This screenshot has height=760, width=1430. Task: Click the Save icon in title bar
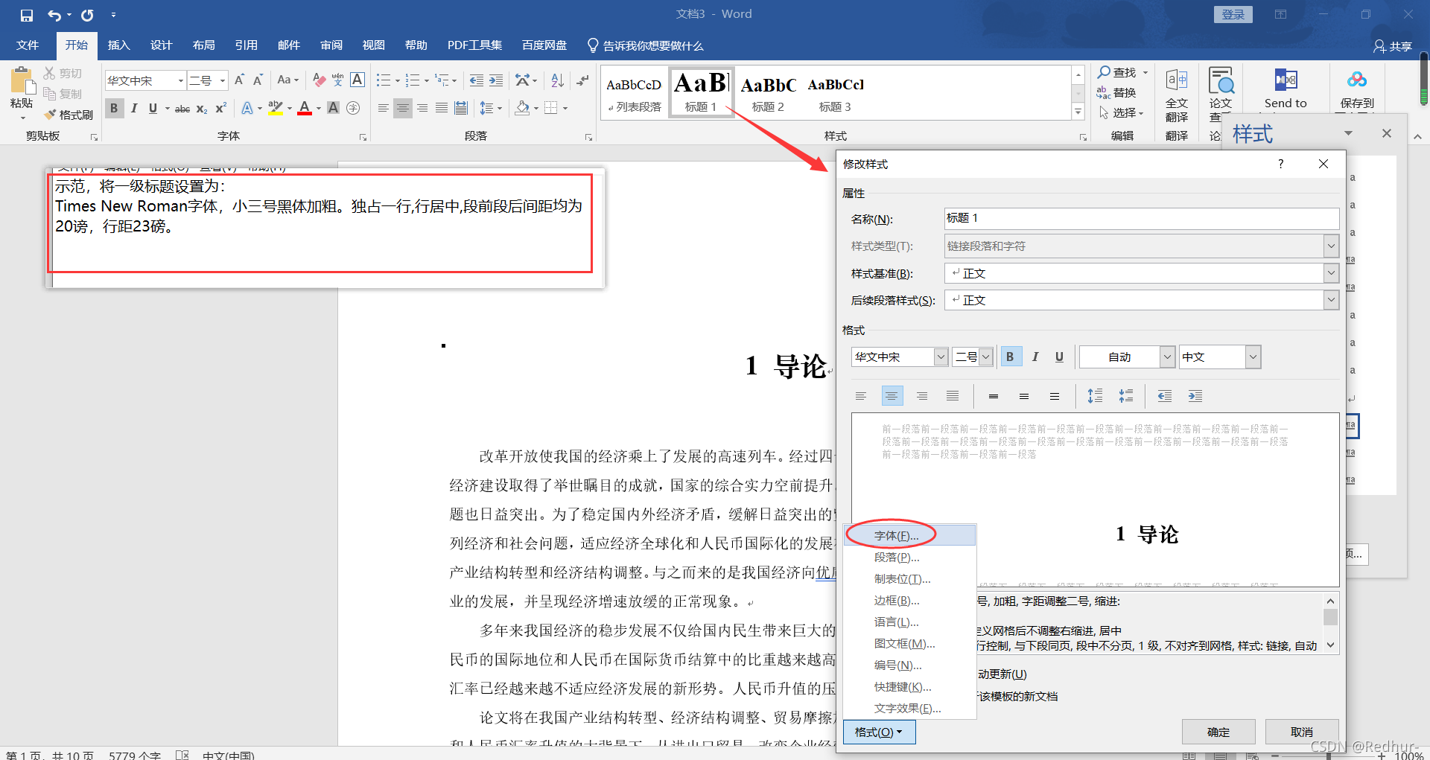point(27,15)
